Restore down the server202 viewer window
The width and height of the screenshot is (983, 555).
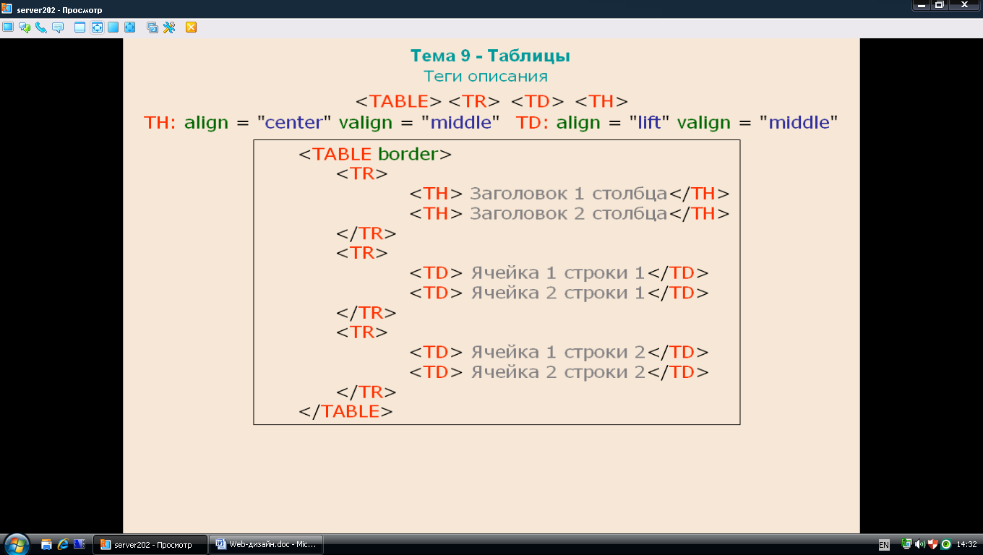[x=939, y=5]
